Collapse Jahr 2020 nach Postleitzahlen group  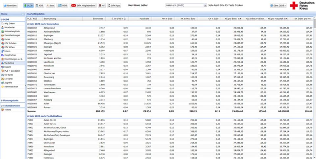(28, 116)
